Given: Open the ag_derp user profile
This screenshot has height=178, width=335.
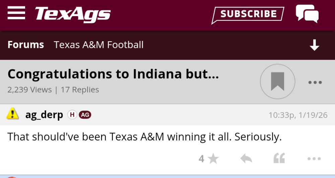Looking at the screenshot, I should (x=44, y=115).
